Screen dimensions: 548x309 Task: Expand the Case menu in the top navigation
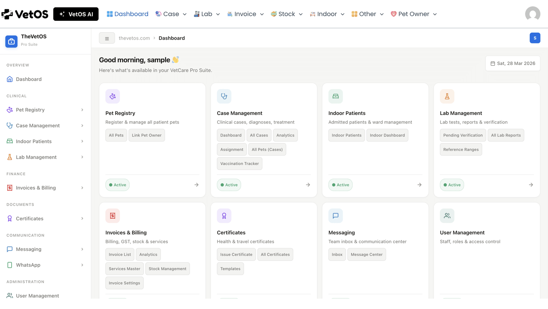171,14
